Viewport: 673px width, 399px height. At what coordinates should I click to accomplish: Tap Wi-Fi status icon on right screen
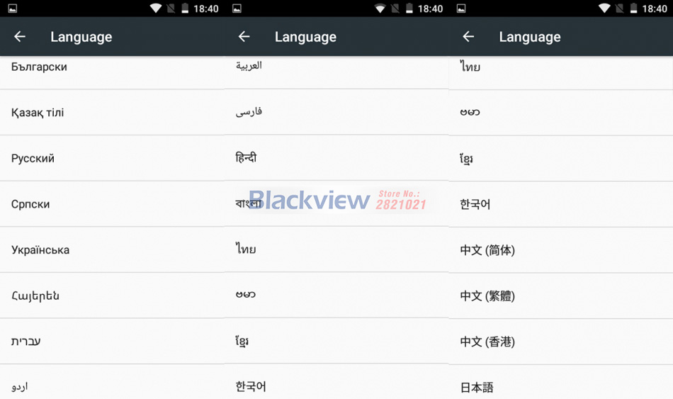[604, 9]
